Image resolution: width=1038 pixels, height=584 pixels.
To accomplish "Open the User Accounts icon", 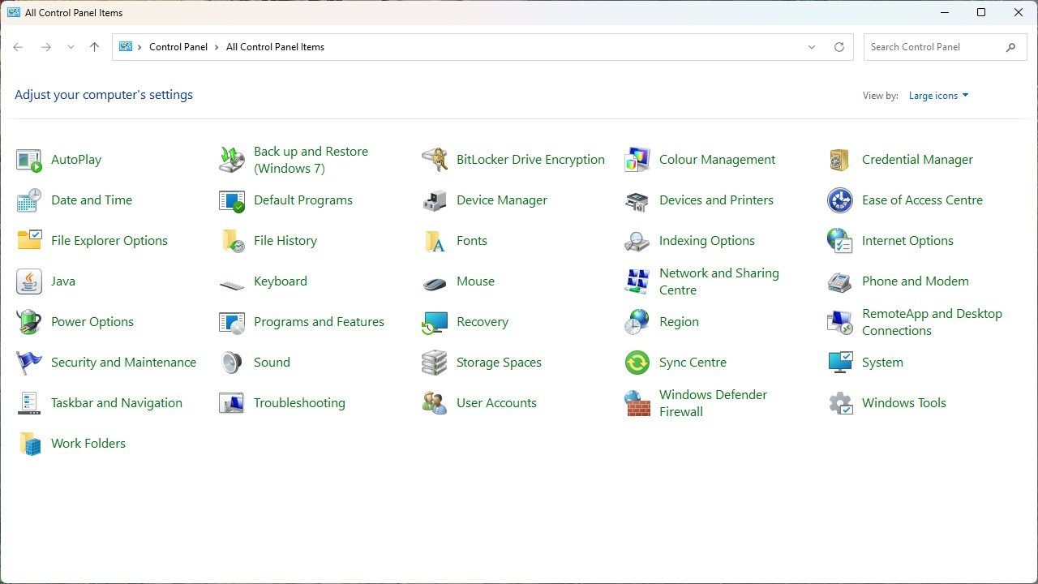I will coord(435,403).
